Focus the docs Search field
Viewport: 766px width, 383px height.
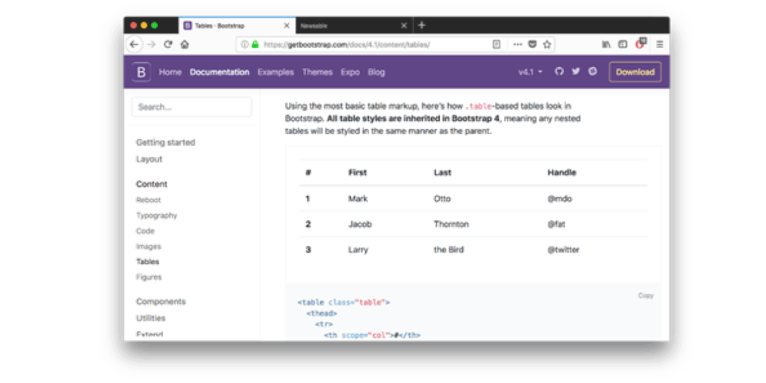click(x=191, y=107)
